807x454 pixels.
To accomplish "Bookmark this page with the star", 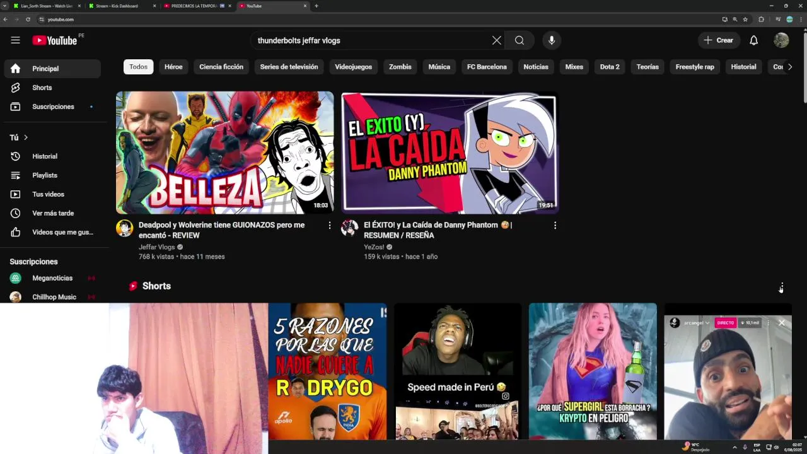I will [745, 20].
